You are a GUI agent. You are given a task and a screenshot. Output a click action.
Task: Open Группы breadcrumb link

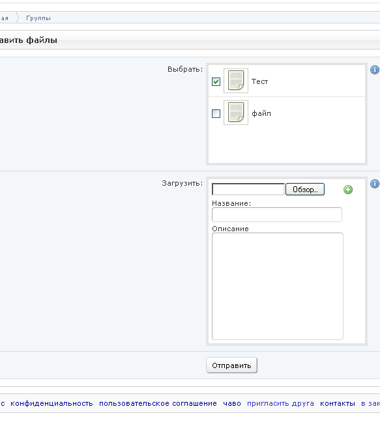pos(38,18)
